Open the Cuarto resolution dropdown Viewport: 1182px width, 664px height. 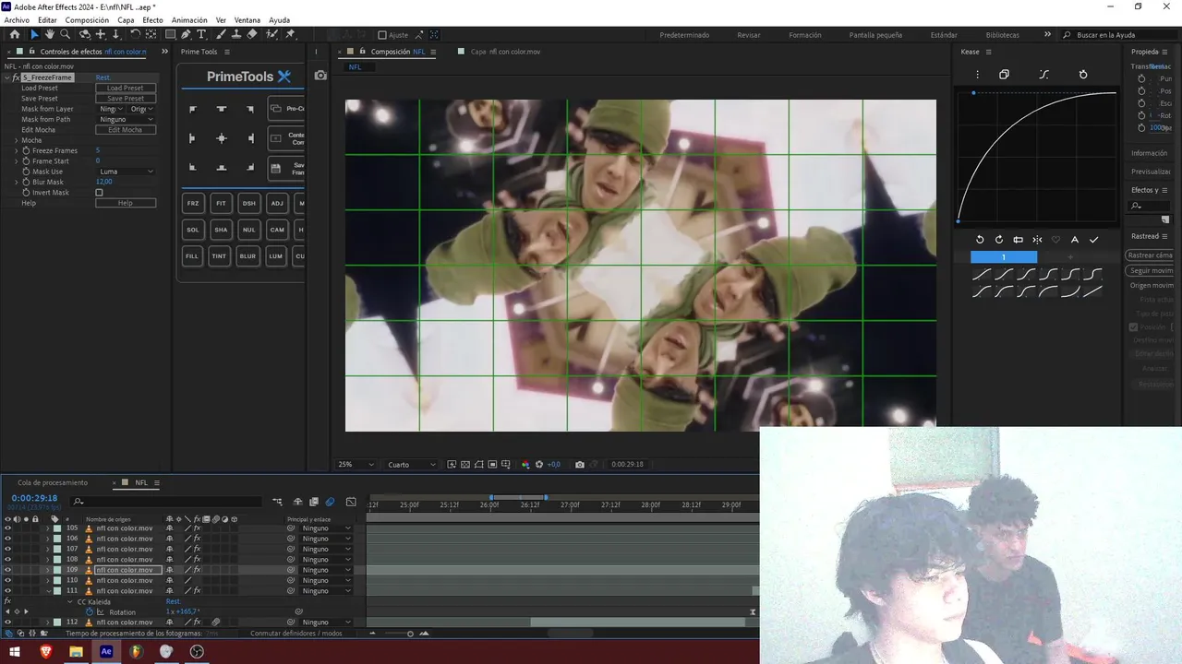tap(411, 465)
